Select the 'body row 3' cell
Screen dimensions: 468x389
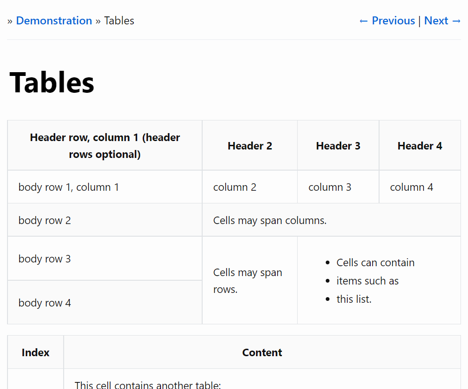[x=45, y=259]
